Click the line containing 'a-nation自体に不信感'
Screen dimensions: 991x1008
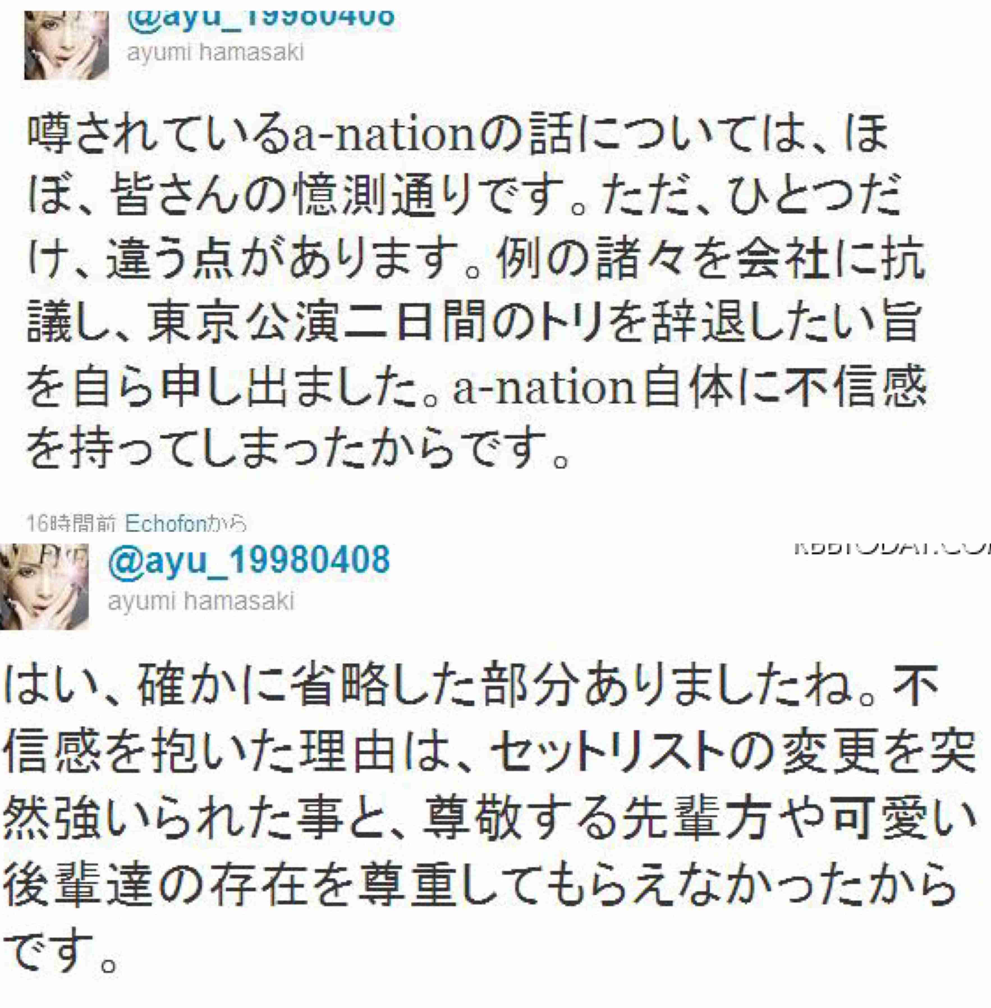(476, 385)
